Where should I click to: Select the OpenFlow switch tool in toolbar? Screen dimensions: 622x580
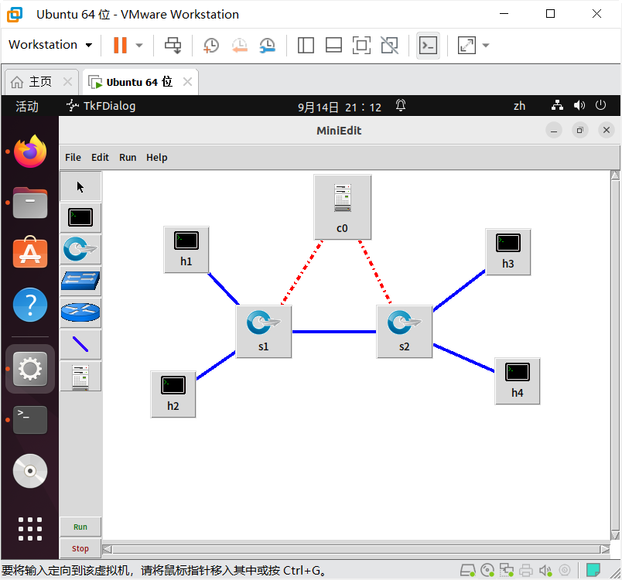pyautogui.click(x=80, y=249)
